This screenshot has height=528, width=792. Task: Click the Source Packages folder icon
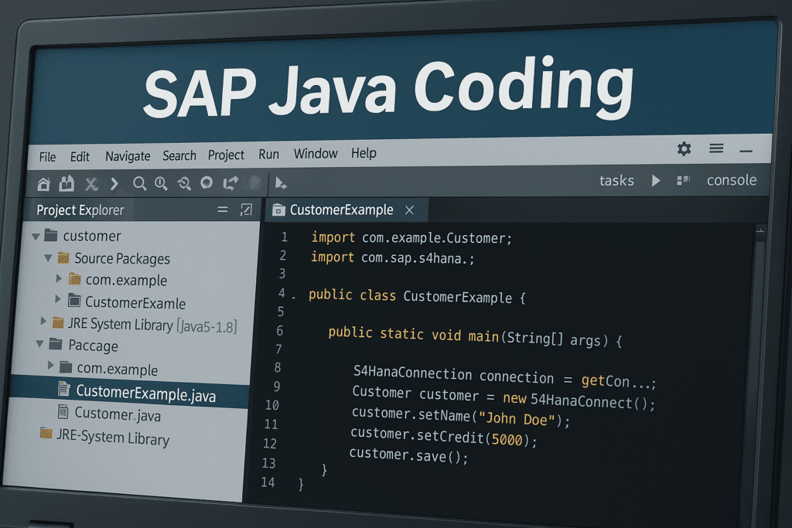click(x=63, y=258)
